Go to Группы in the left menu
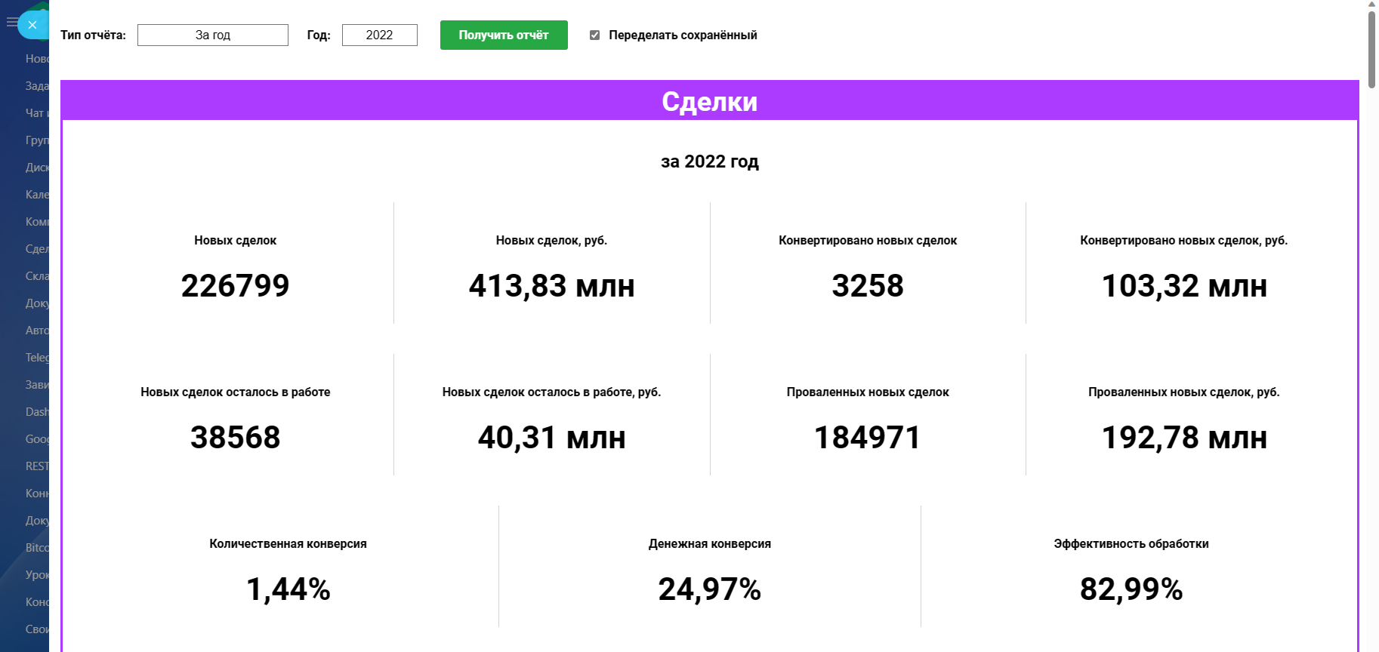Image resolution: width=1379 pixels, height=652 pixels. point(36,140)
